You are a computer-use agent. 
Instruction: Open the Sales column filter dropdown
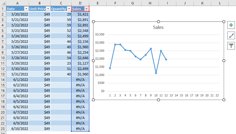click(86, 9)
